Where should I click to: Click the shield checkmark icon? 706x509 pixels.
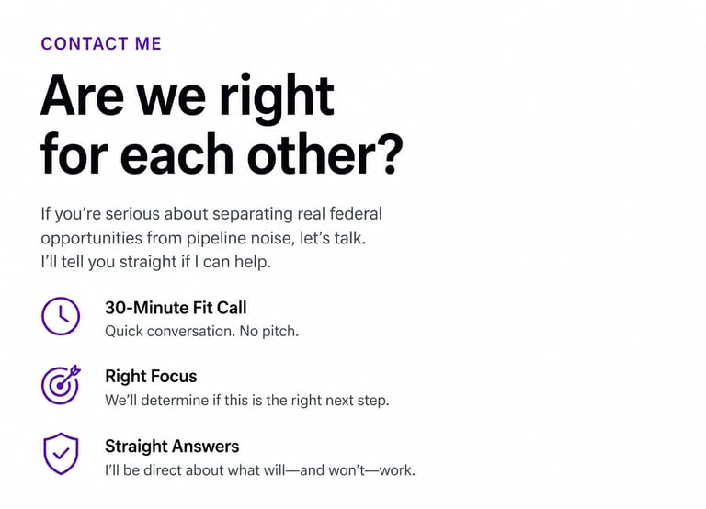61,454
